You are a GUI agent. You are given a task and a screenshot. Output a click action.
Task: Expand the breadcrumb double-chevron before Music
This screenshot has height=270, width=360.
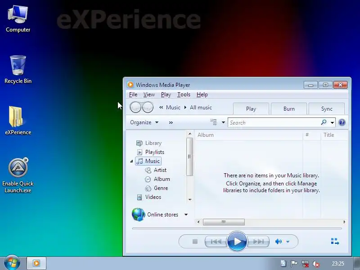pos(161,107)
